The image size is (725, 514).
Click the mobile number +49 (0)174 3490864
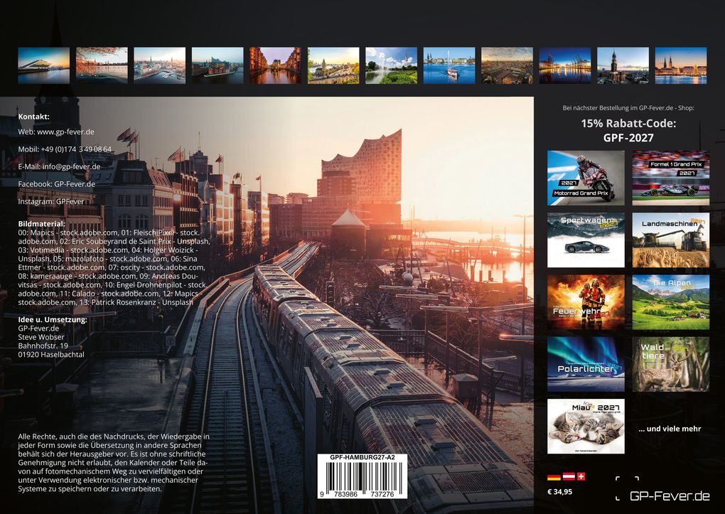point(76,149)
